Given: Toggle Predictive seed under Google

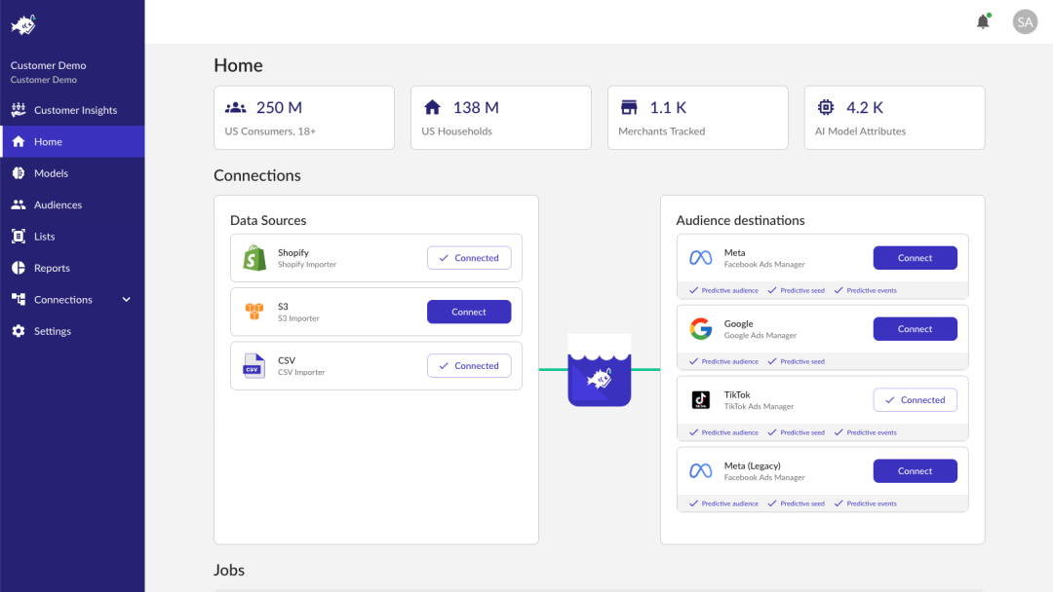Looking at the screenshot, I should (x=797, y=361).
